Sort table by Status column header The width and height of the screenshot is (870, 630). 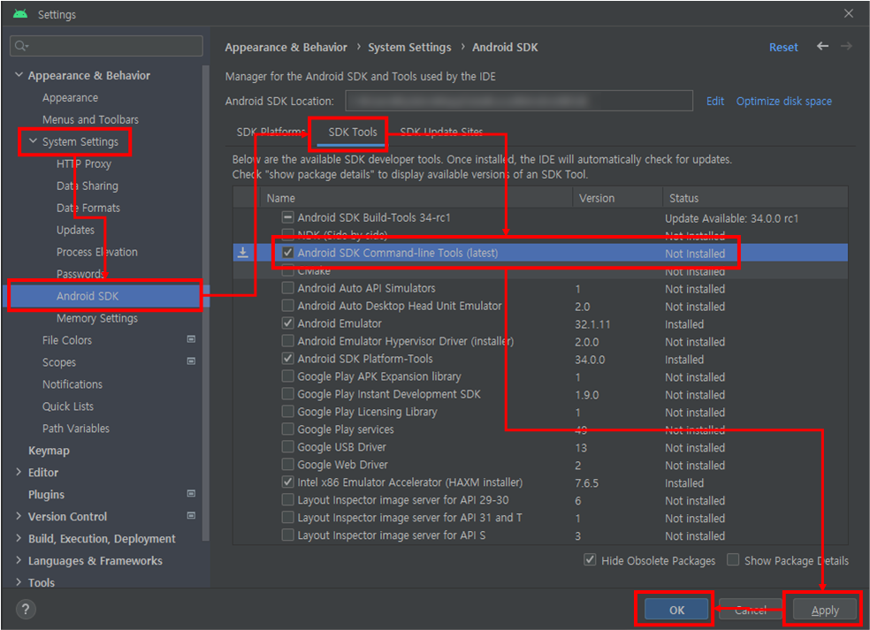(x=755, y=198)
